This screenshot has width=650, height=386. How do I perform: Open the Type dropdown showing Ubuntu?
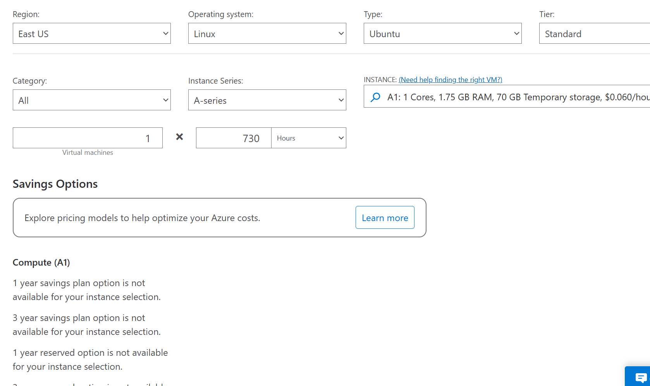pos(443,34)
